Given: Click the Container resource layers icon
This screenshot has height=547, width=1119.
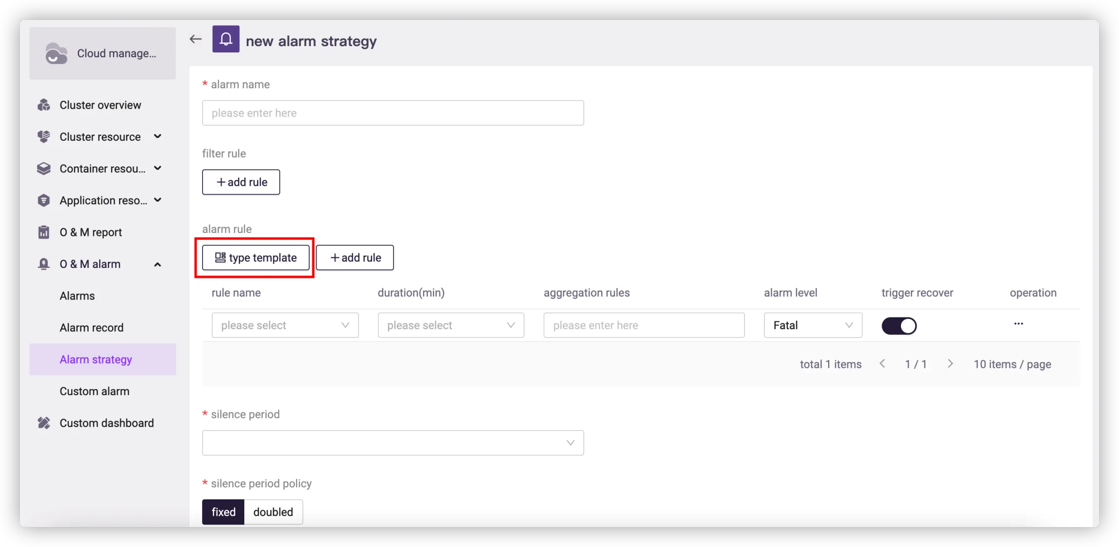Looking at the screenshot, I should [x=44, y=168].
